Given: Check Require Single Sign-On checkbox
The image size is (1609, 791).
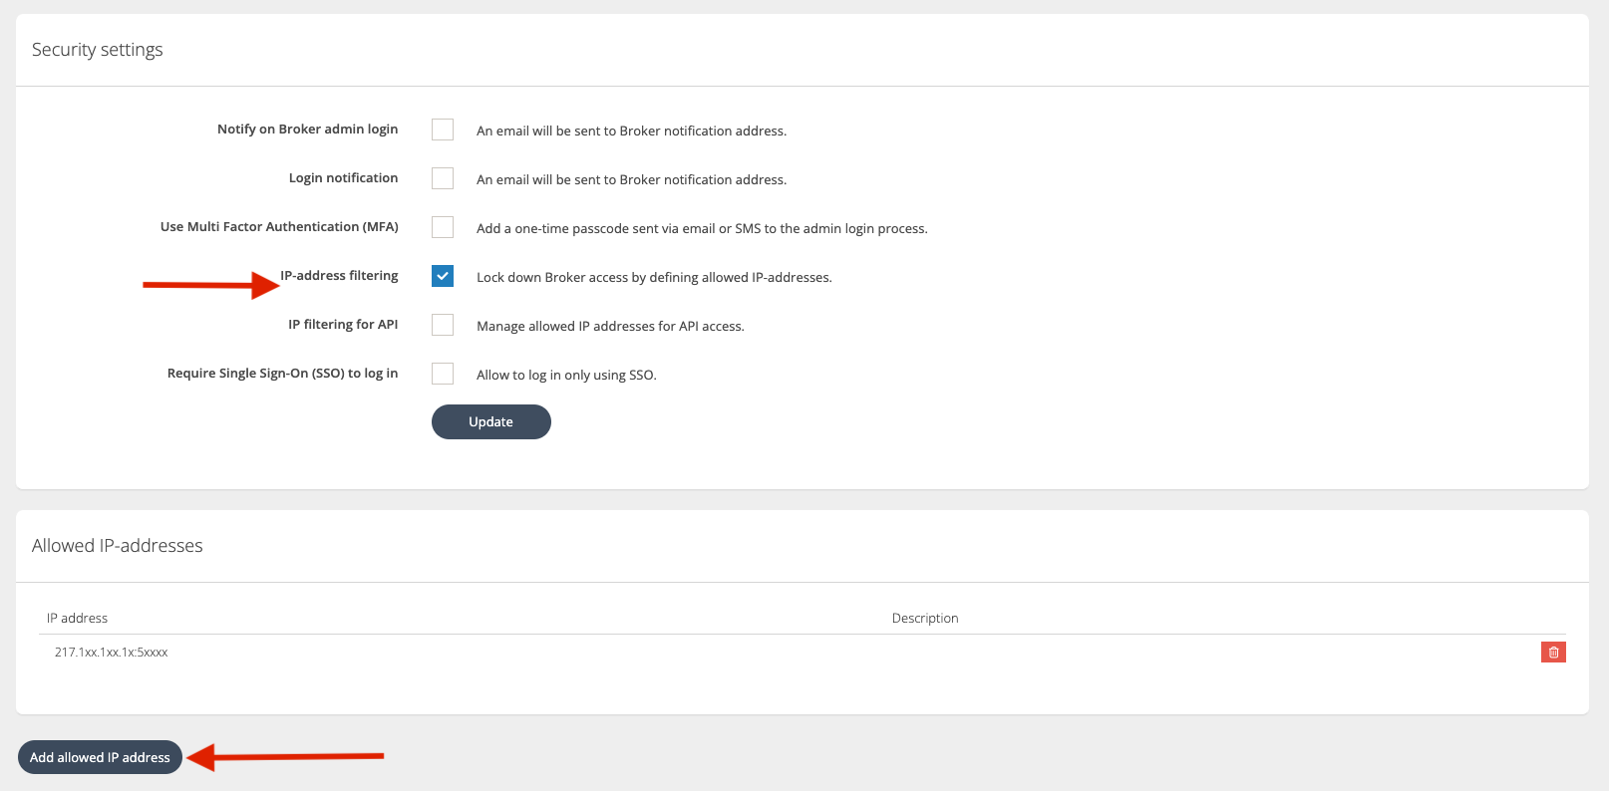Looking at the screenshot, I should click(443, 374).
